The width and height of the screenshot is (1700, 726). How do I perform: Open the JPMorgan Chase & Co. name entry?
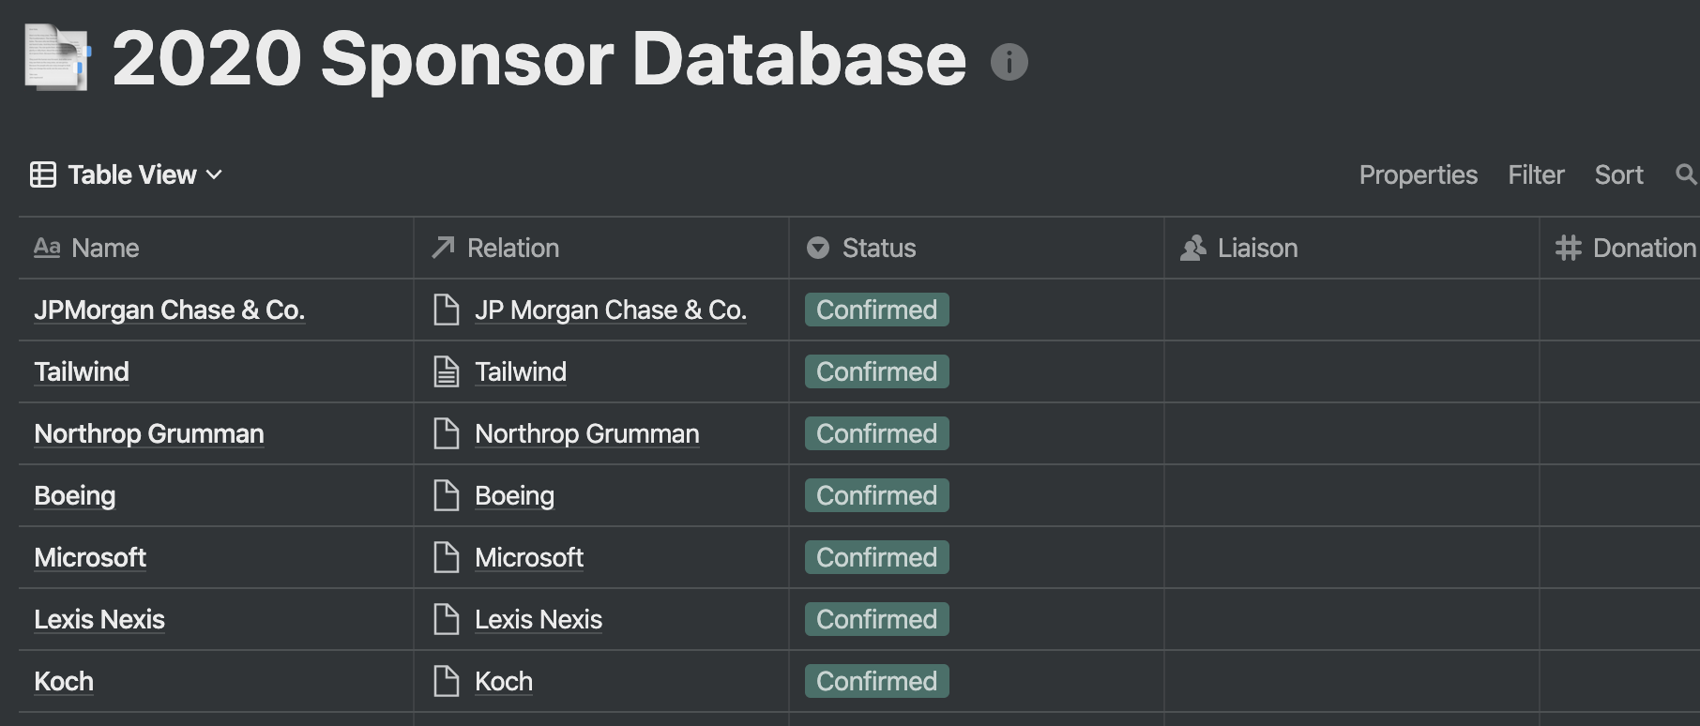pyautogui.click(x=170, y=310)
